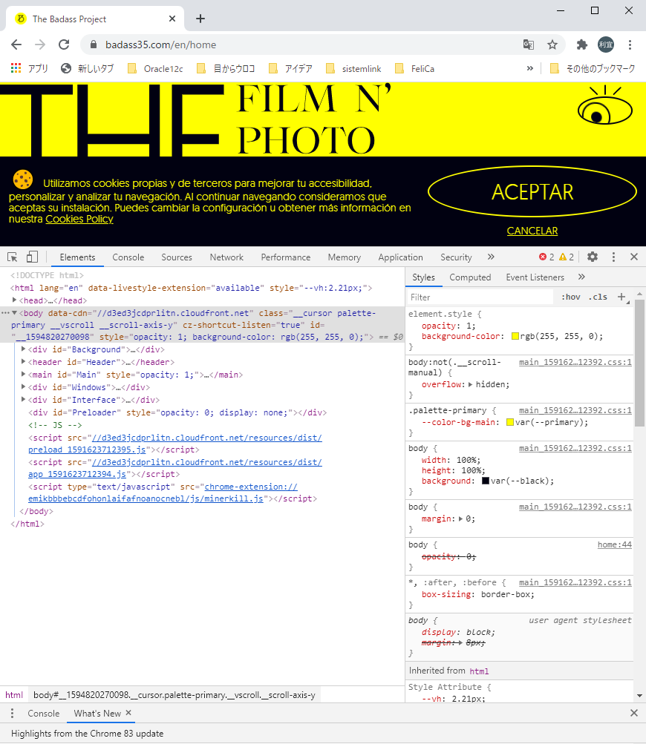Switch to the Network tab

tap(226, 257)
